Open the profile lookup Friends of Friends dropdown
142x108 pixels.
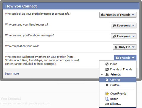tap(118, 15)
